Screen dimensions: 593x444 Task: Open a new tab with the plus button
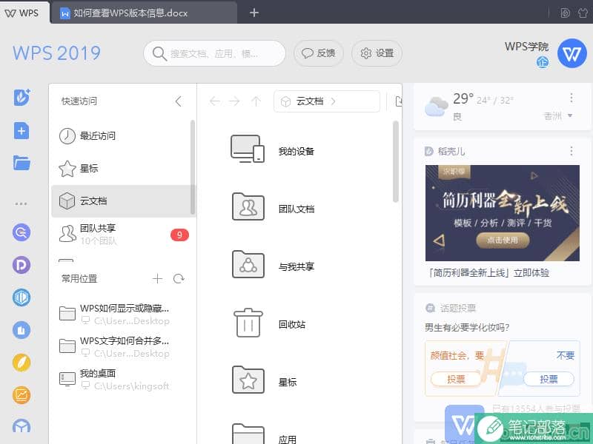click(254, 13)
